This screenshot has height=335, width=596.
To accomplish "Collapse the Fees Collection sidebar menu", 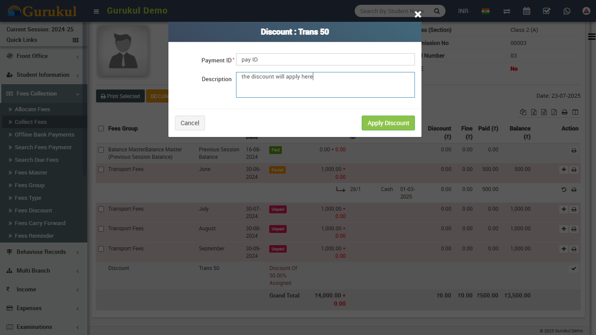I will (x=44, y=94).
